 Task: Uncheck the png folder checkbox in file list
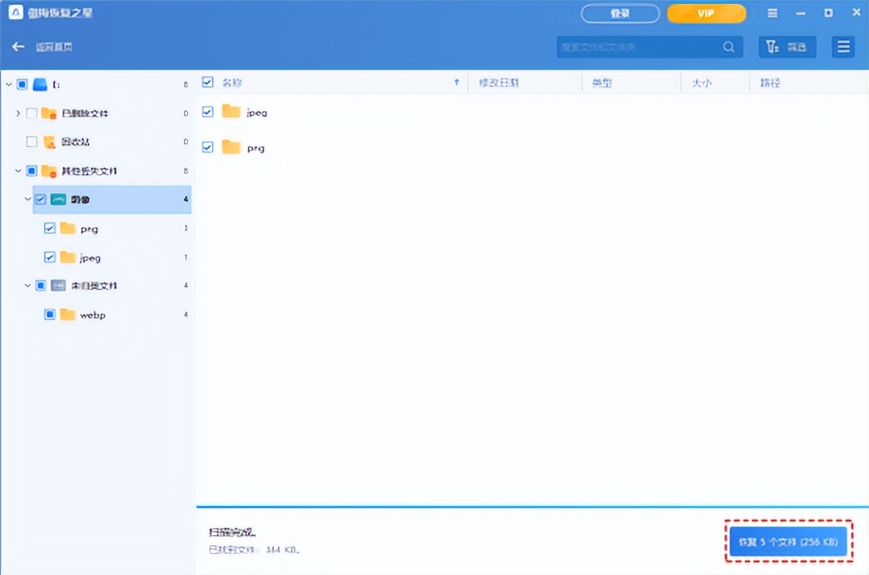tap(207, 147)
